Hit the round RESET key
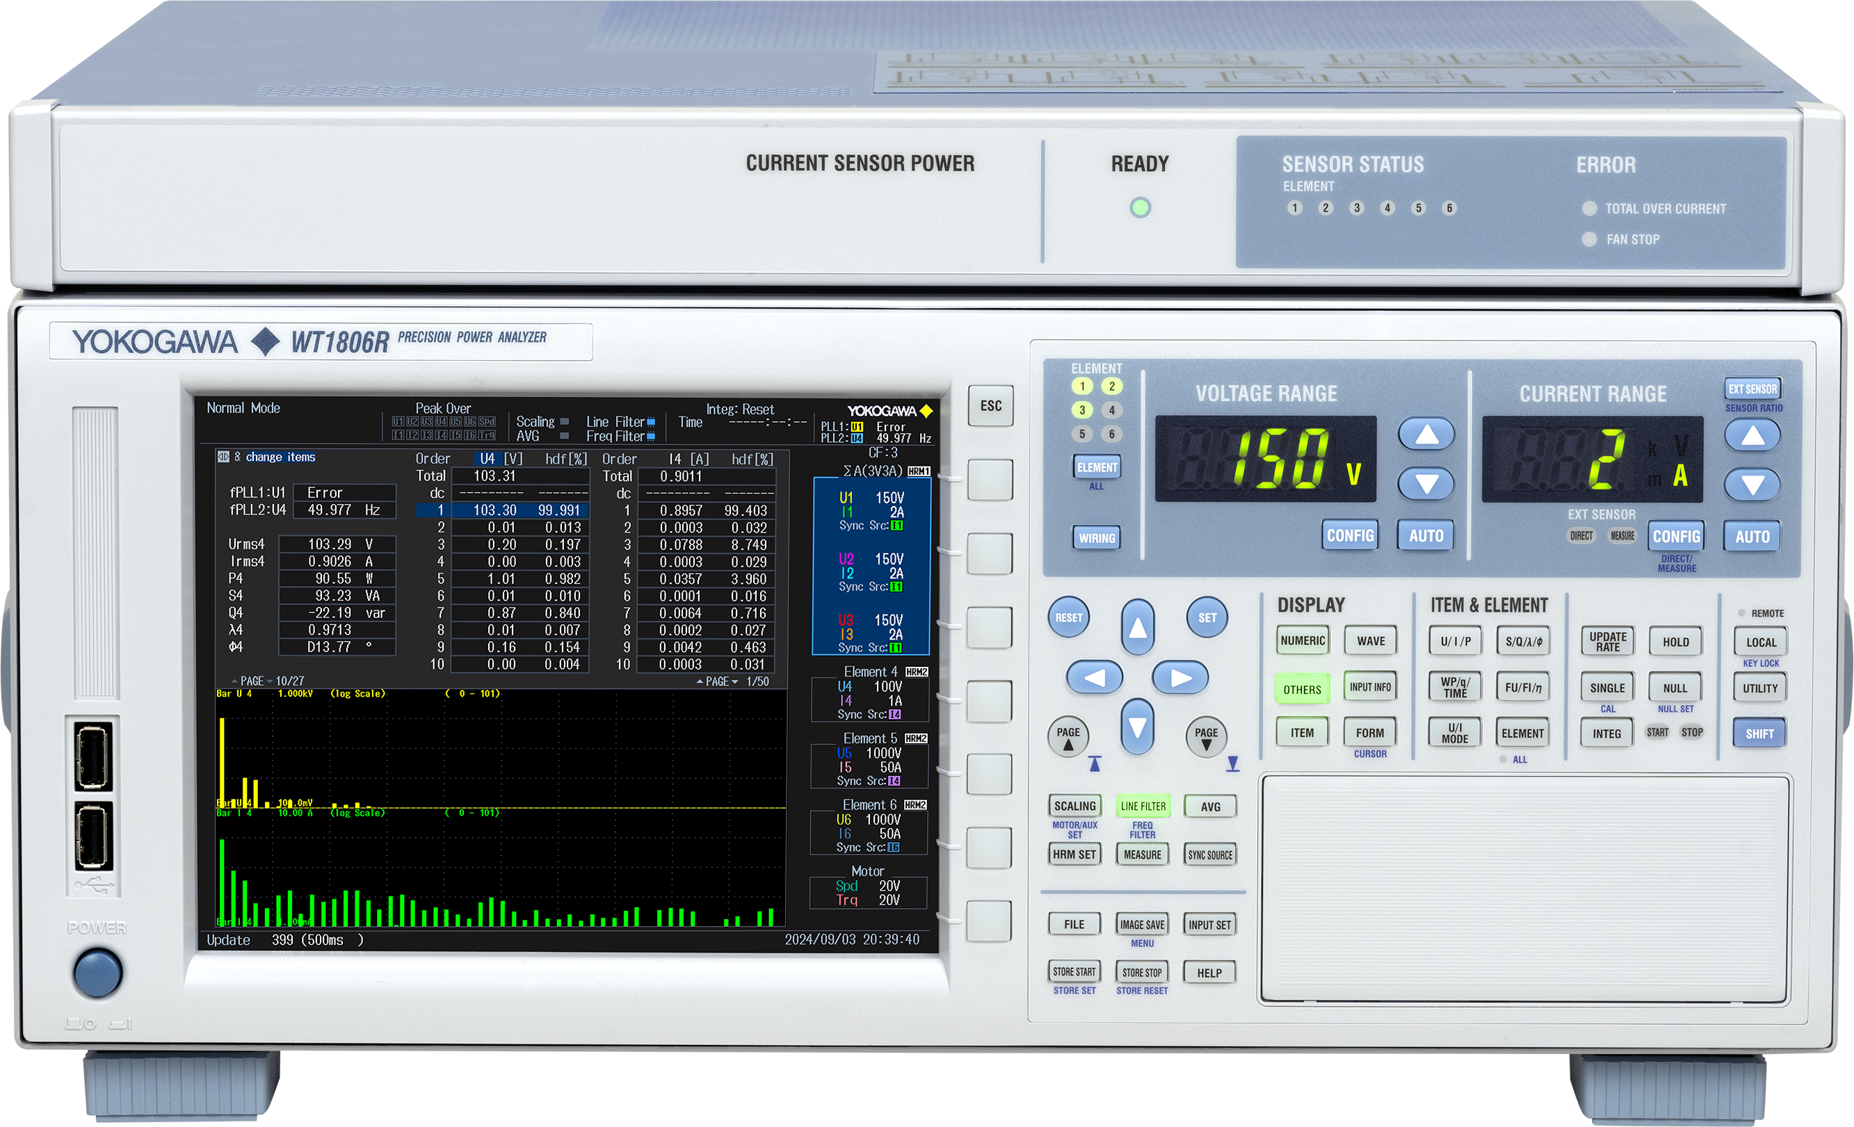 coord(1068,617)
